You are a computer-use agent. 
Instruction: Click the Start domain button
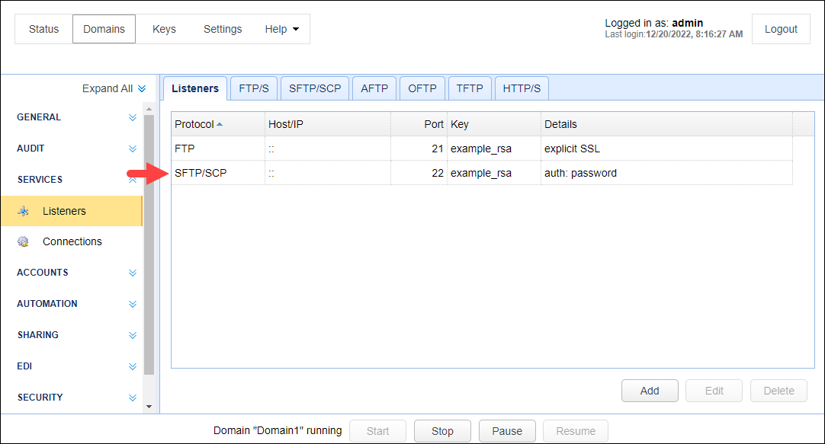pos(377,431)
